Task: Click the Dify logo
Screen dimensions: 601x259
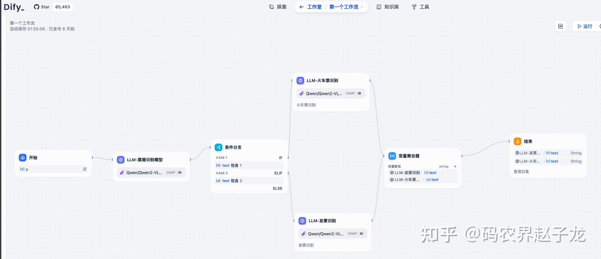Action: (13, 7)
